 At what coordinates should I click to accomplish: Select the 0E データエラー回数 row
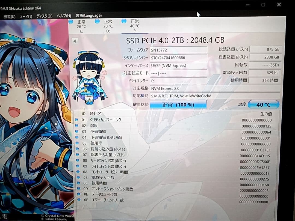173,195
